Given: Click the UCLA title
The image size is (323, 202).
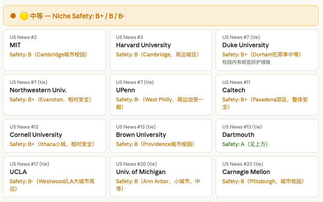Looking at the screenshot, I should [x=18, y=172].
